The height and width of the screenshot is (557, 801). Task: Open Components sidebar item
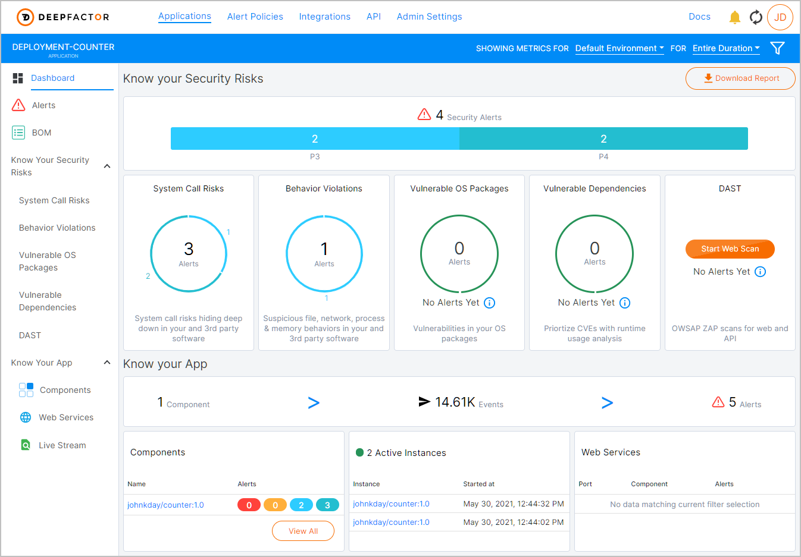(x=65, y=390)
